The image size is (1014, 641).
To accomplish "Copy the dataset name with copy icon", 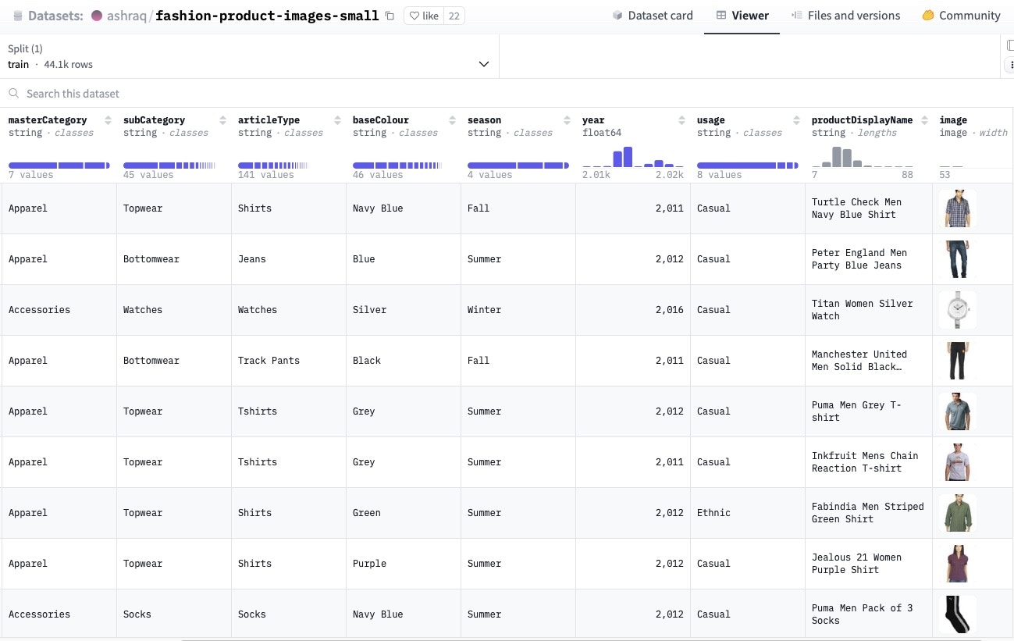I will (390, 16).
